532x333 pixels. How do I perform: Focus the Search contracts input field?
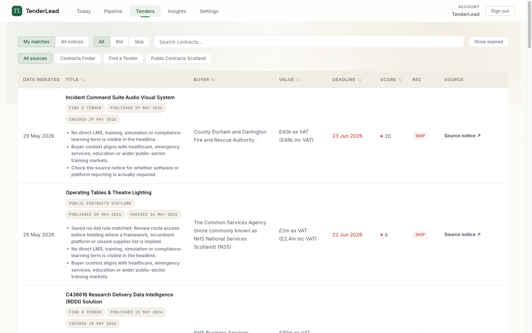(x=309, y=42)
